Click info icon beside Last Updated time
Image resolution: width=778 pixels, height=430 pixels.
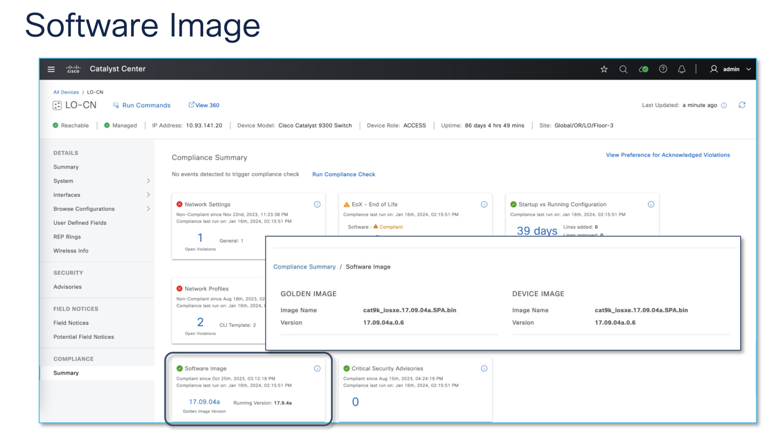(724, 105)
